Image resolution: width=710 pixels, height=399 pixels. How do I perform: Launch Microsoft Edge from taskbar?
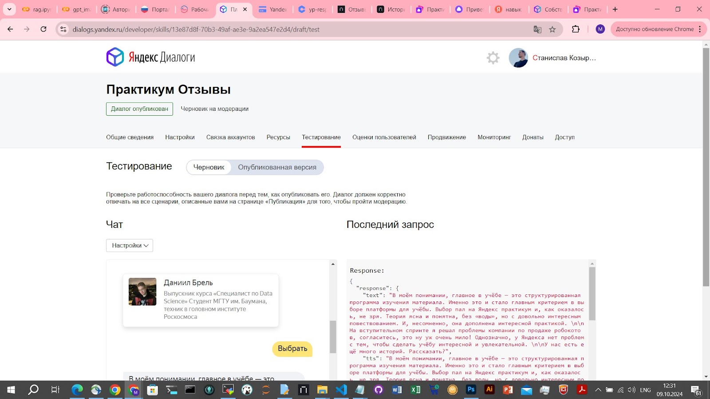pyautogui.click(x=77, y=390)
